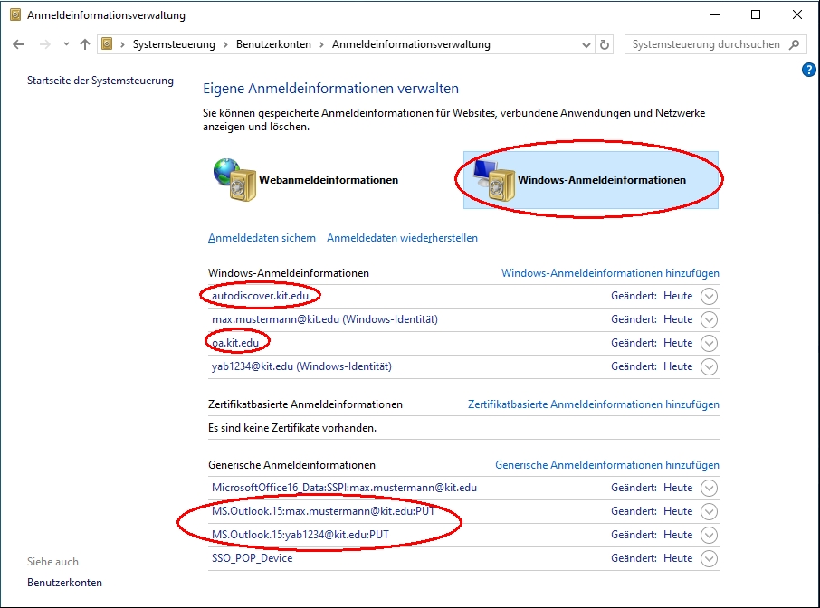Click the address bar vault icon
This screenshot has height=608, width=820.
[x=108, y=44]
